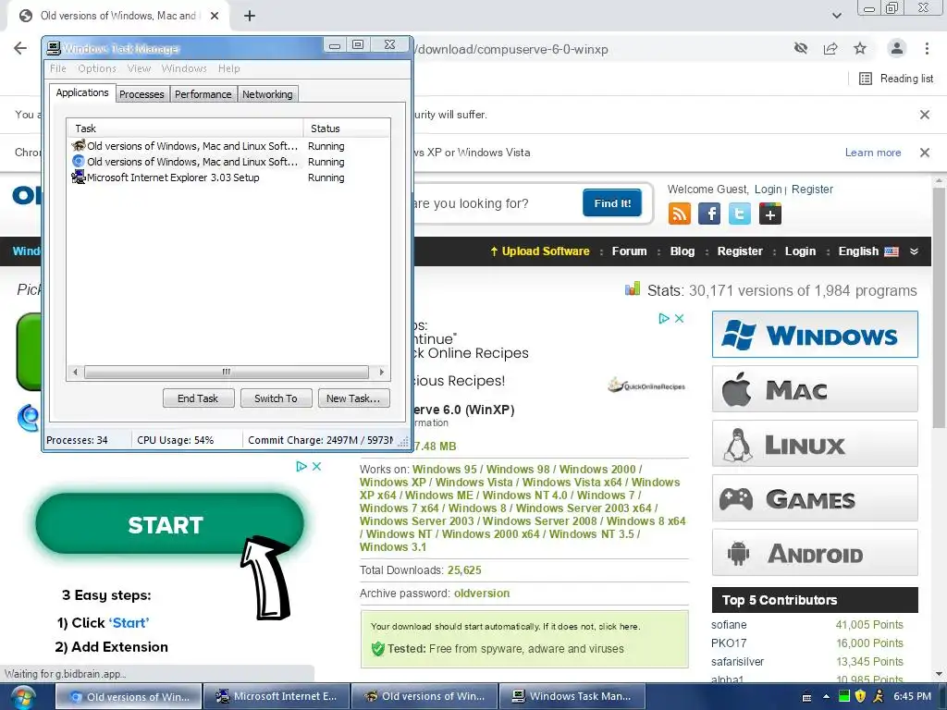Viewport: 947px width, 710px height.
Task: Open the Reading list panel
Action: (896, 79)
